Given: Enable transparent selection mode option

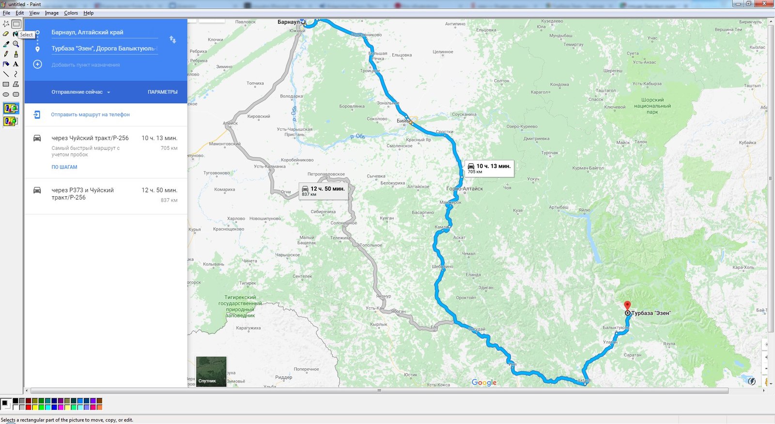Looking at the screenshot, I should [x=11, y=121].
